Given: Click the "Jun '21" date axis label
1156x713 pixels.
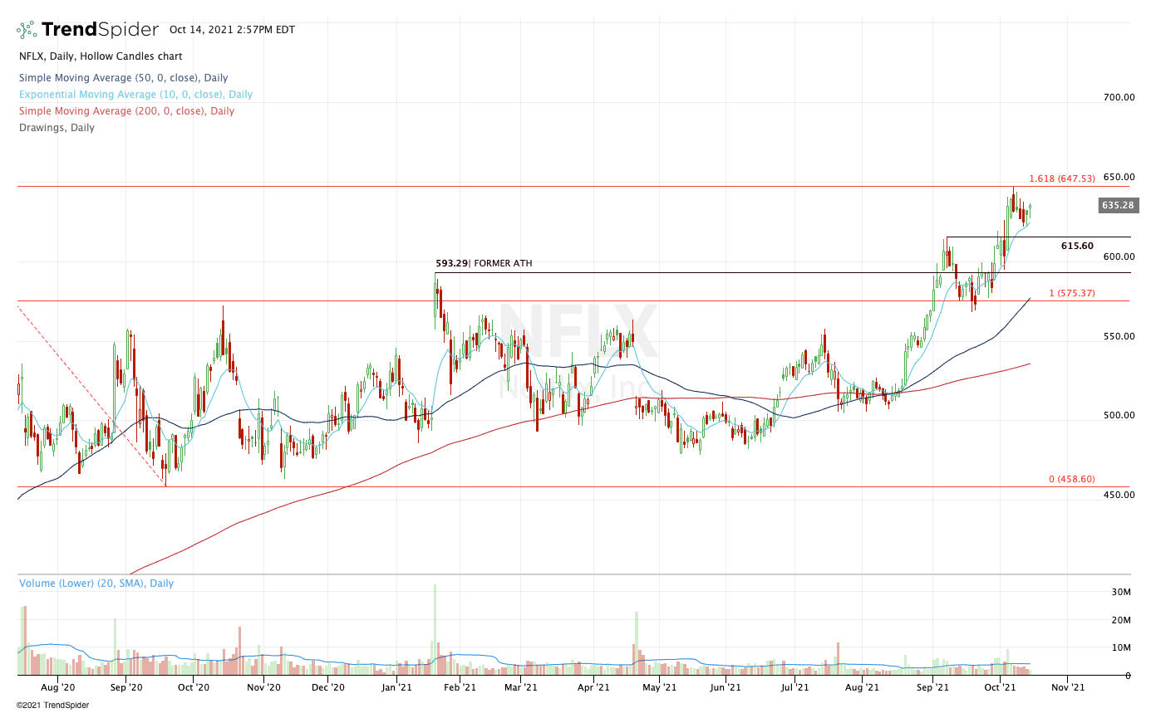Looking at the screenshot, I should tap(726, 687).
